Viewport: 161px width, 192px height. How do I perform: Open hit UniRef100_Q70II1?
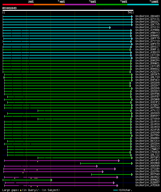[x=147, y=19]
